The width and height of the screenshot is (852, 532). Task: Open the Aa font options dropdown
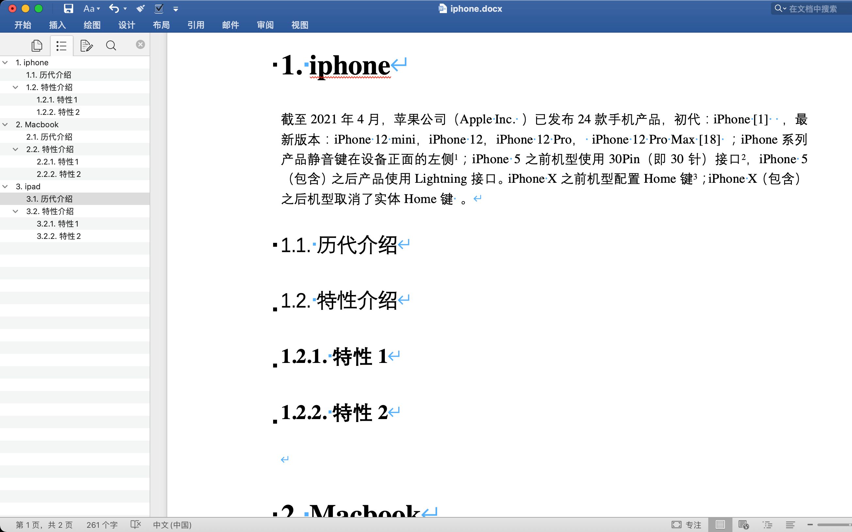coord(91,8)
